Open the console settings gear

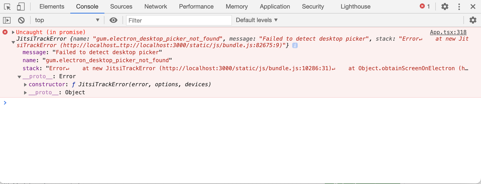click(473, 20)
